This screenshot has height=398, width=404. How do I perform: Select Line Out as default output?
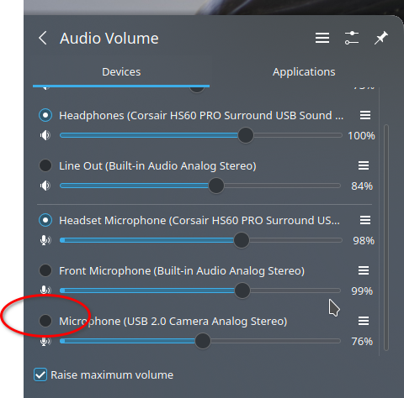click(45, 165)
